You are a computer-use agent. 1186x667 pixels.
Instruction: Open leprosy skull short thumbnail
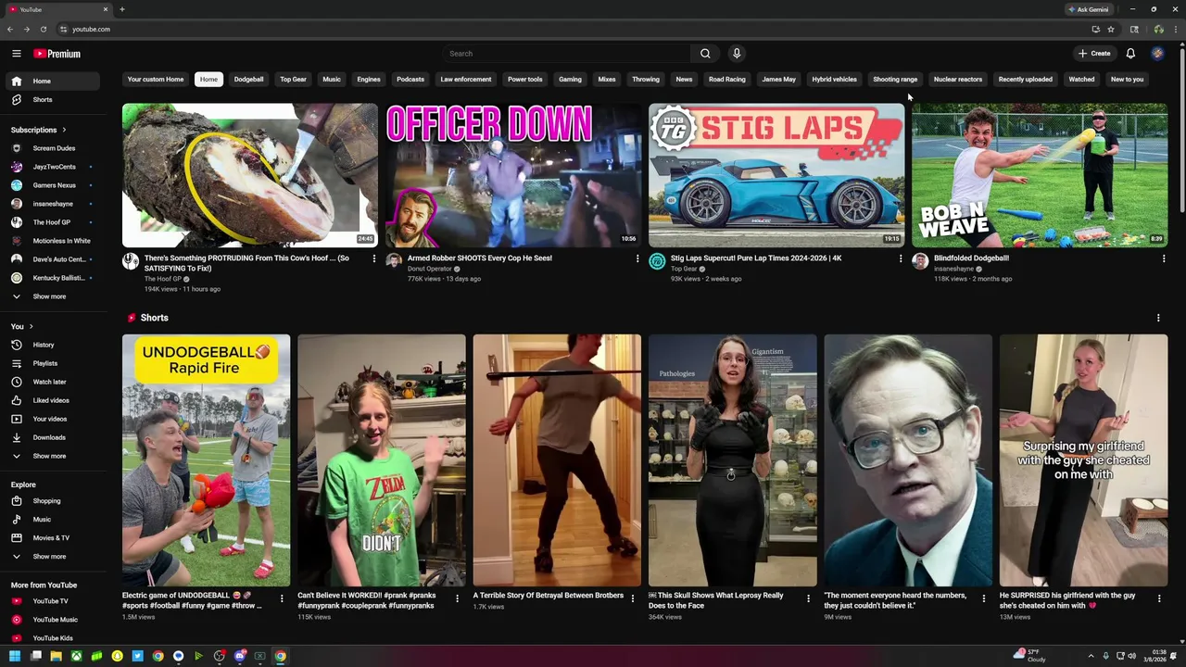(x=732, y=460)
